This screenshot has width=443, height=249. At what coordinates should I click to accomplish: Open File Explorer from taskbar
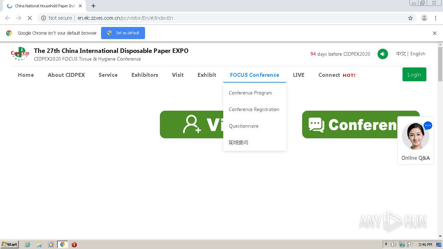[x=39, y=245]
